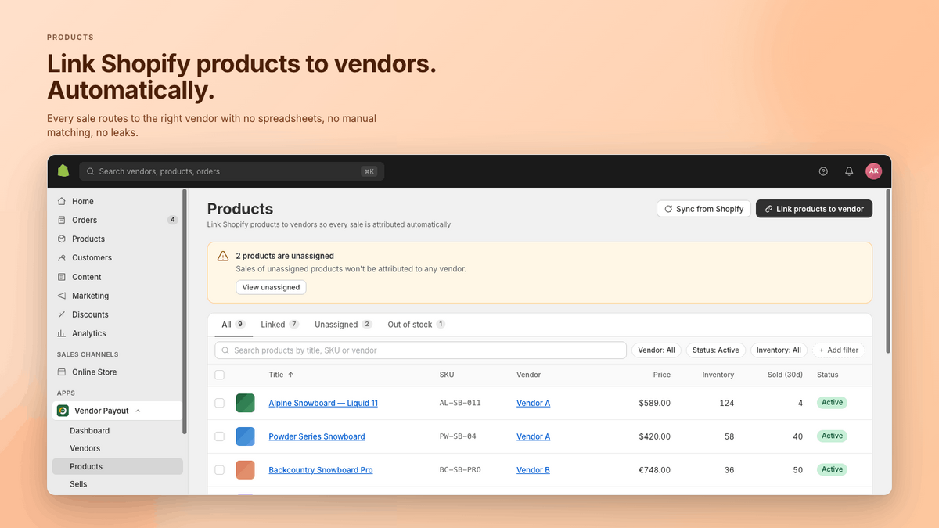
Task: Click the Marketing megaphone icon
Action: click(62, 296)
